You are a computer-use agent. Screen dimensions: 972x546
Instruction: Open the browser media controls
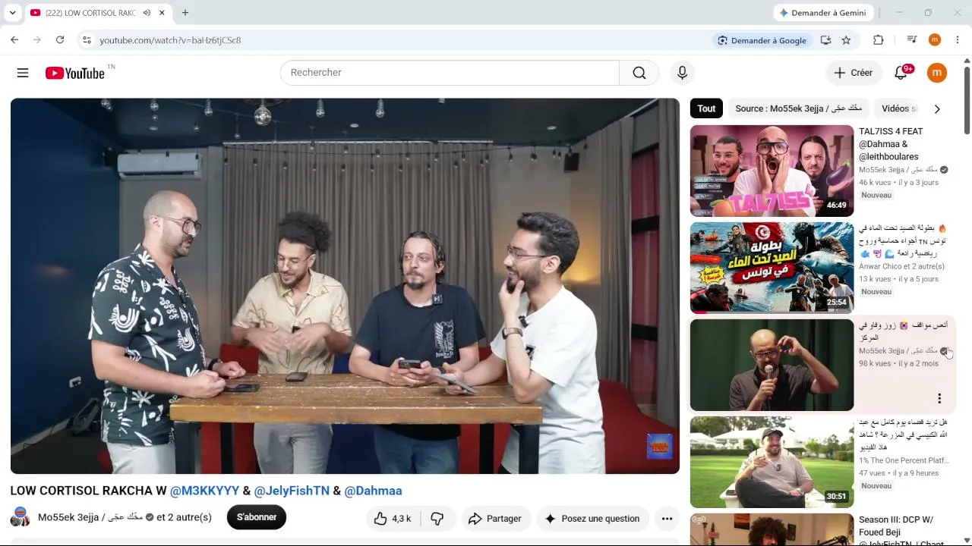tap(912, 40)
